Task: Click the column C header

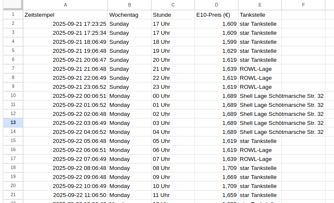Action: tap(173, 5)
